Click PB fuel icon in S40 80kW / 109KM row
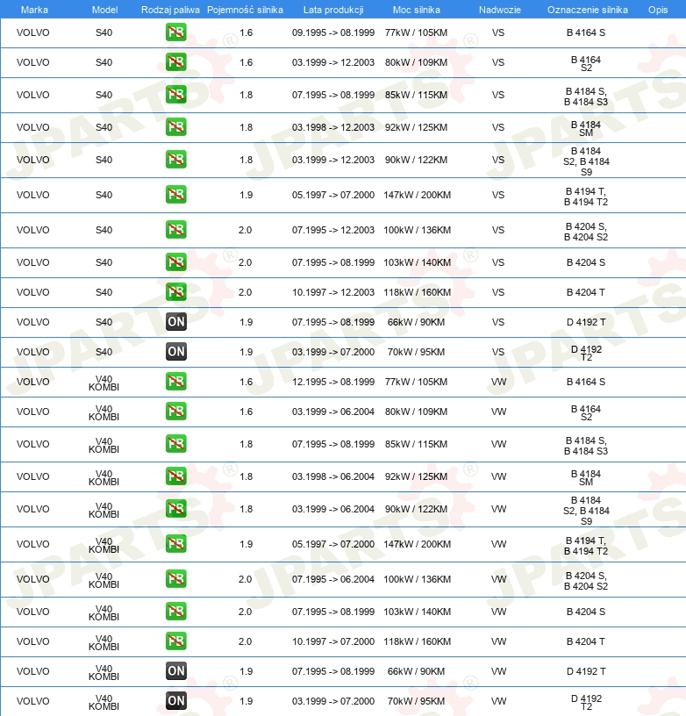686x716 pixels. click(x=176, y=62)
